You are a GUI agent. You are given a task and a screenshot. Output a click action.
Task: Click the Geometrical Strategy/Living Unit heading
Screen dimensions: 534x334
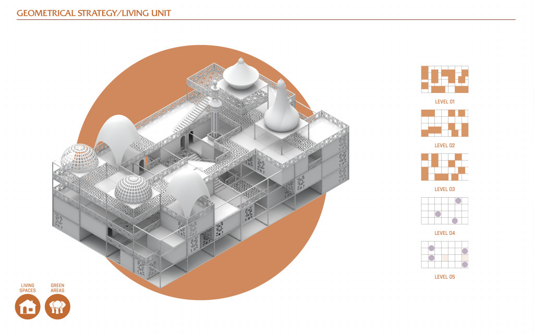coord(94,13)
